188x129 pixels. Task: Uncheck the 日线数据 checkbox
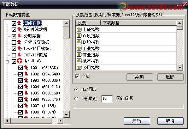tap(14, 23)
